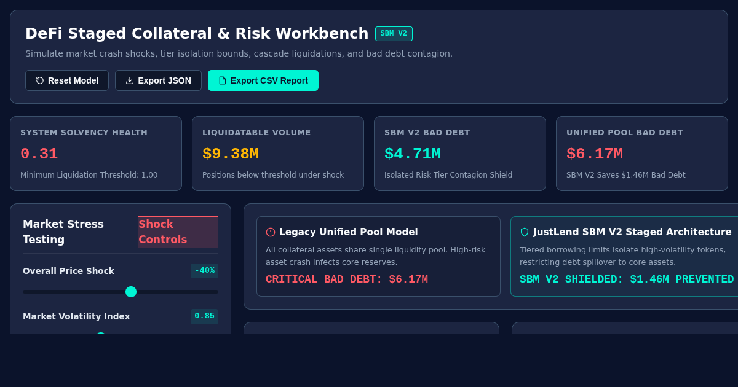Click the Shock Controls label

coord(178,232)
